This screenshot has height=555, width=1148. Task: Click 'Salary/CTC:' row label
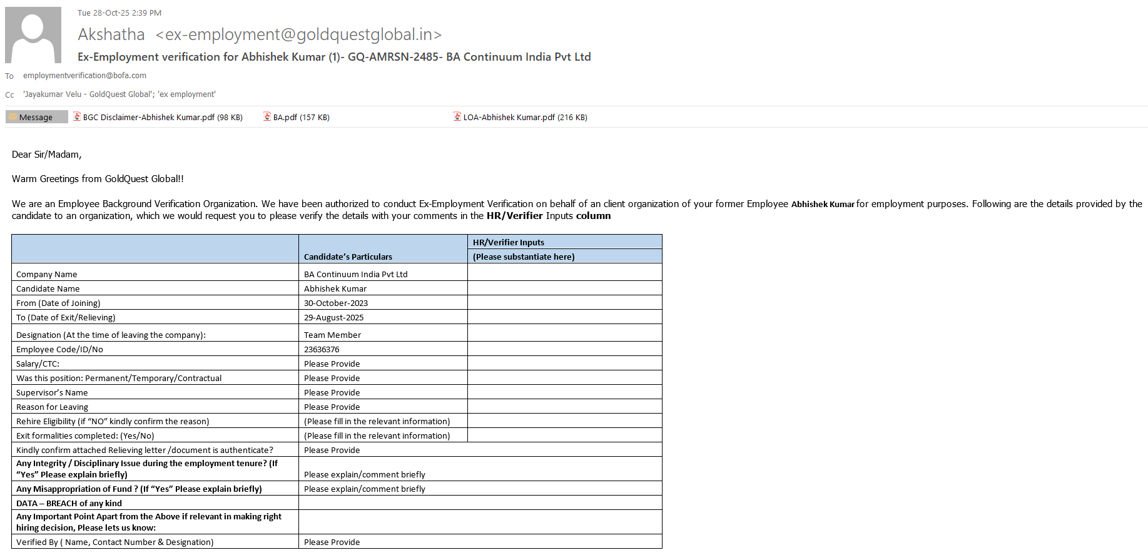point(38,364)
